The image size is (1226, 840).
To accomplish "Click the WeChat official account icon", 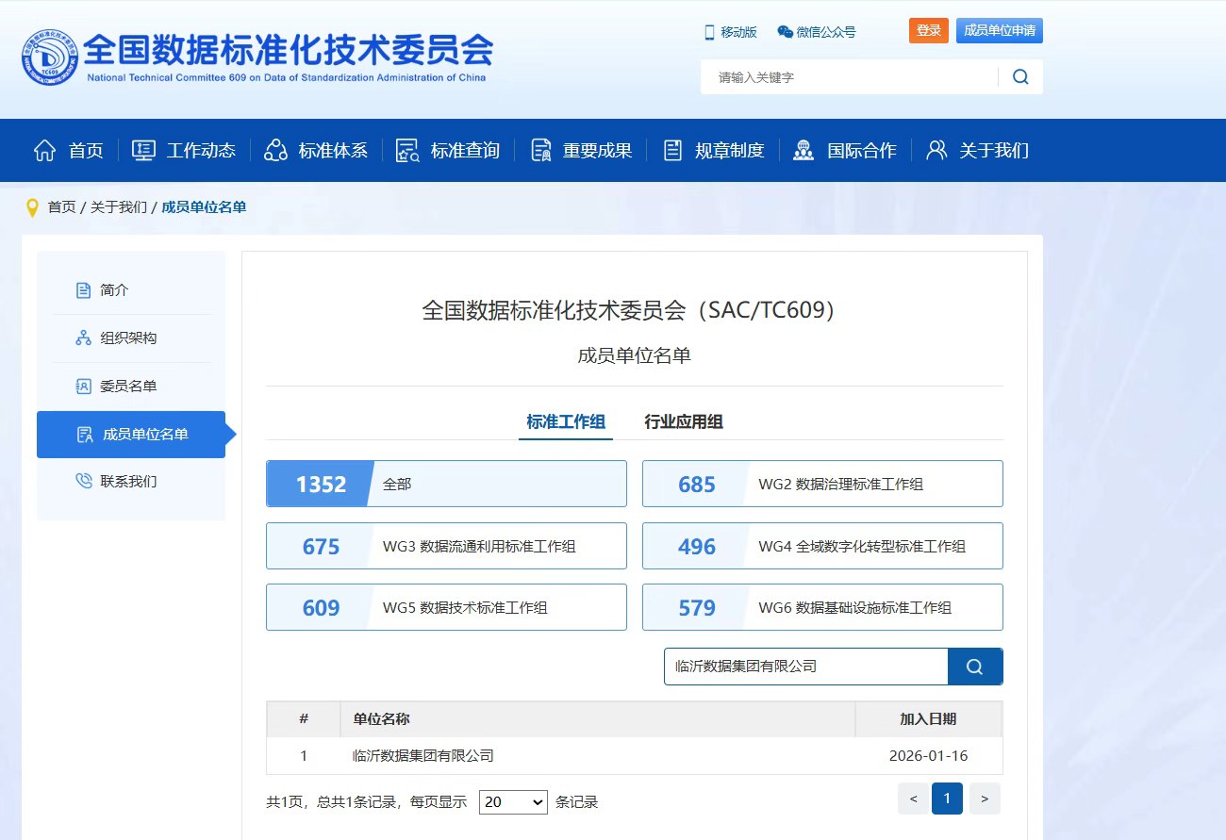I will click(x=785, y=32).
